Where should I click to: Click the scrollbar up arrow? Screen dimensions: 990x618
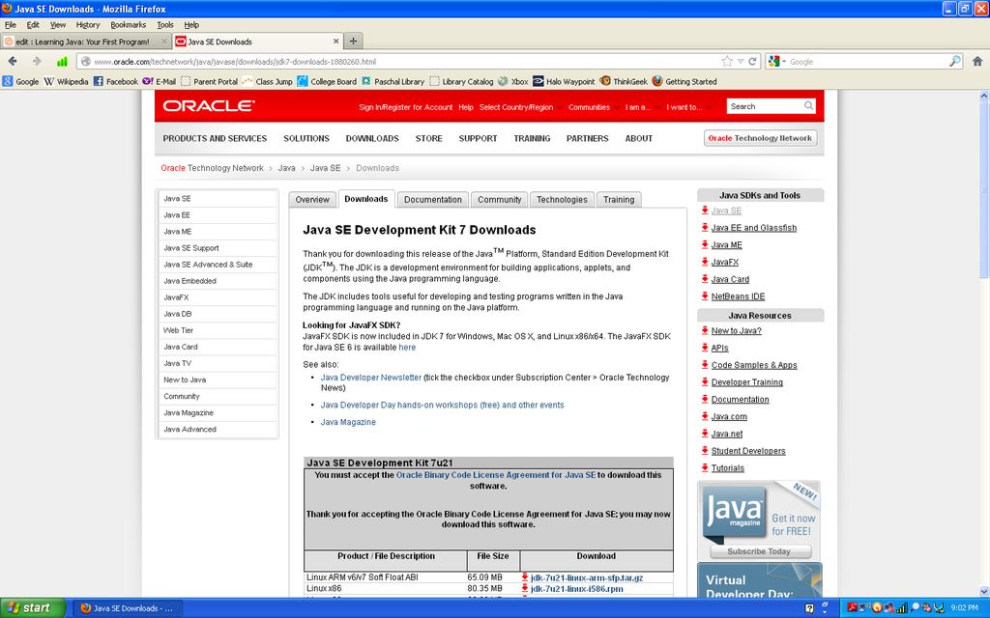pyautogui.click(x=983, y=96)
